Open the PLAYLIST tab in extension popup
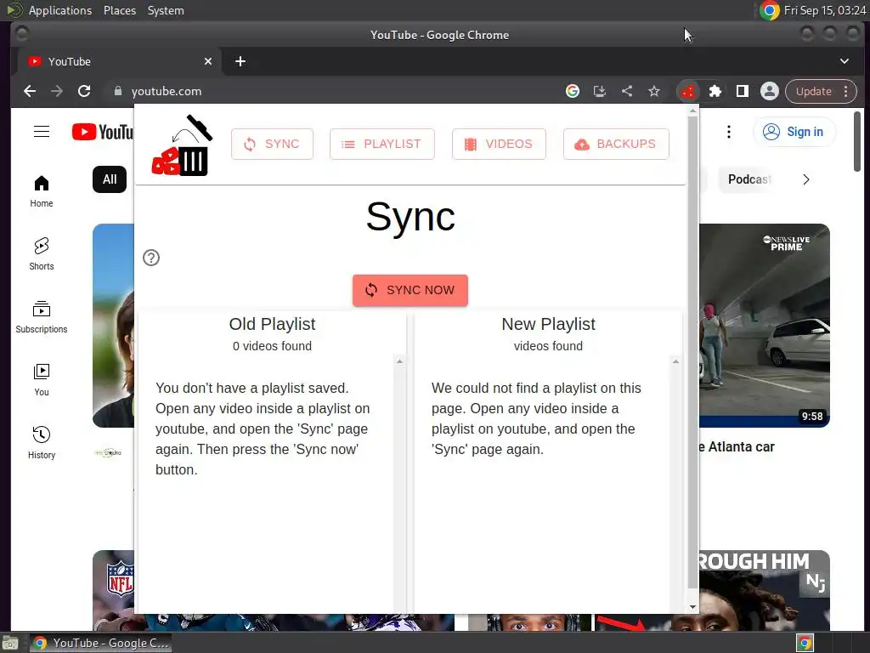The width and height of the screenshot is (870, 653). [x=381, y=144]
